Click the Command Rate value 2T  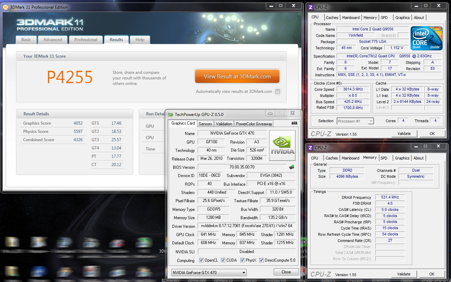390,241
